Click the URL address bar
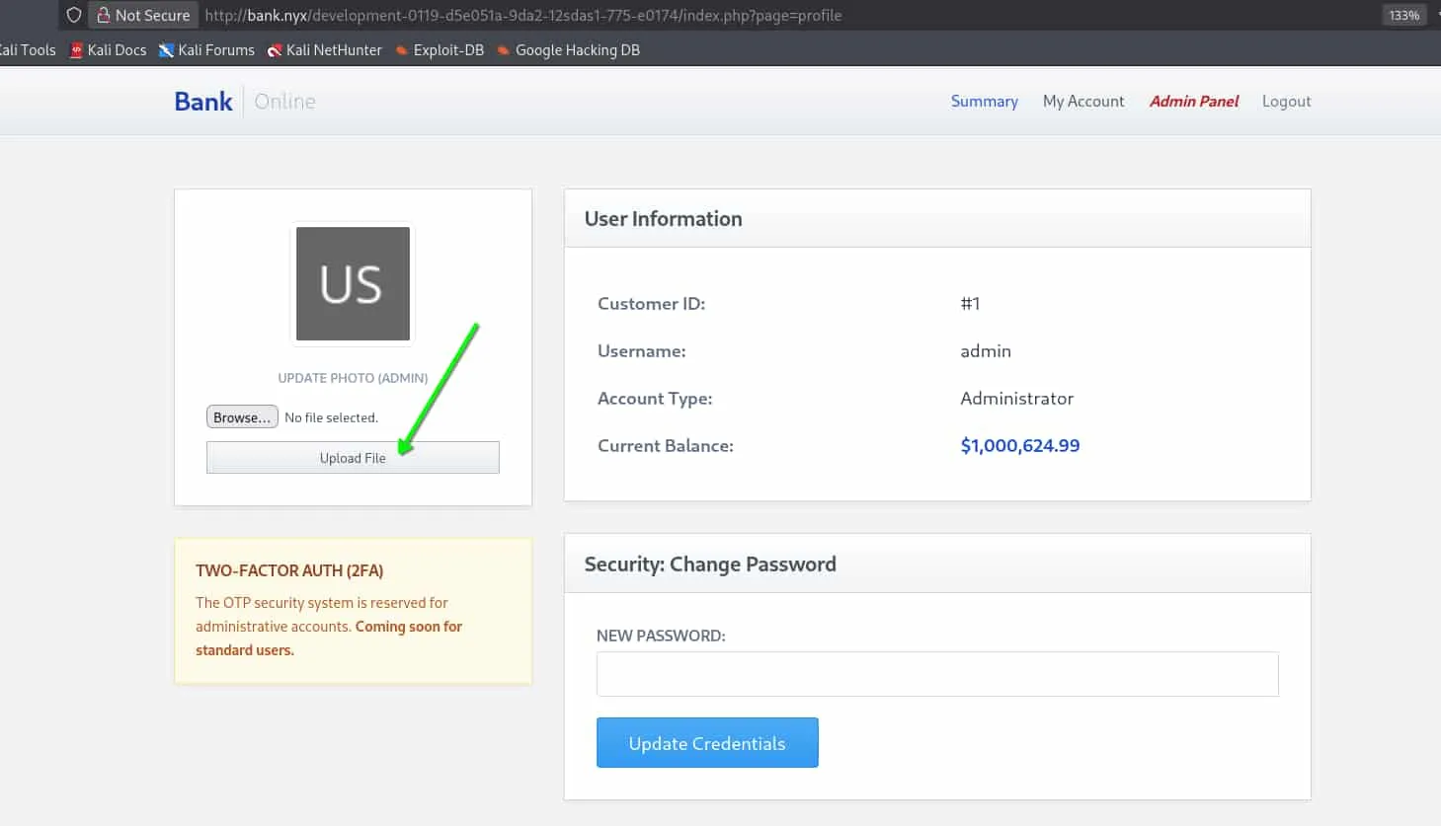 click(523, 15)
